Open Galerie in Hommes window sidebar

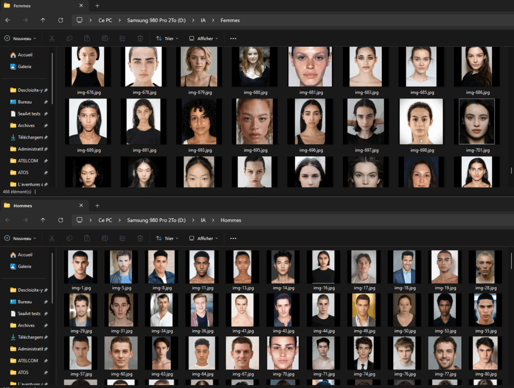[x=25, y=267]
